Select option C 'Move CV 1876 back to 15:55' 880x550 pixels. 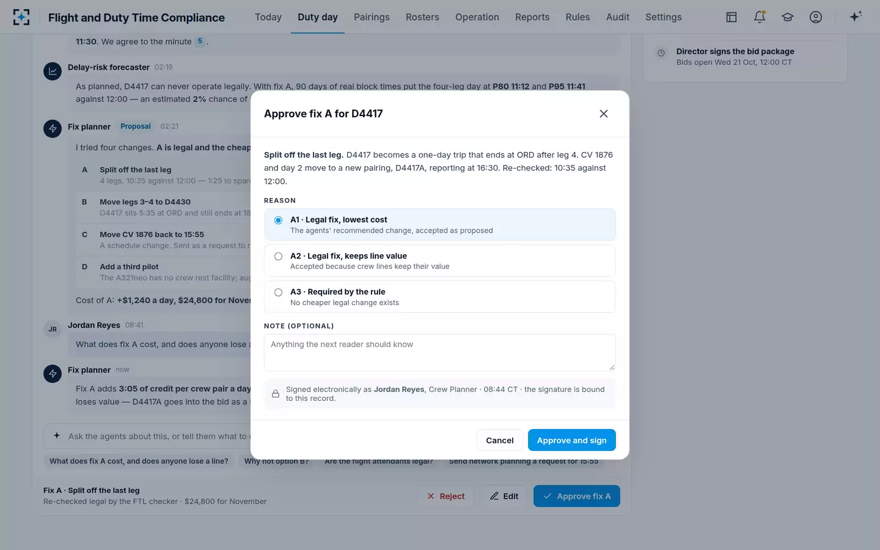[x=164, y=240]
